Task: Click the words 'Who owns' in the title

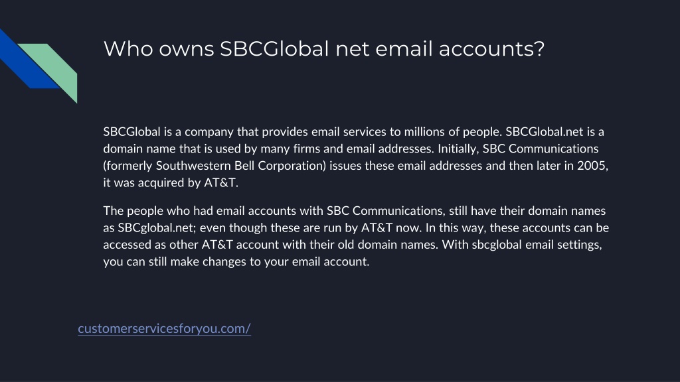Action: (159, 48)
